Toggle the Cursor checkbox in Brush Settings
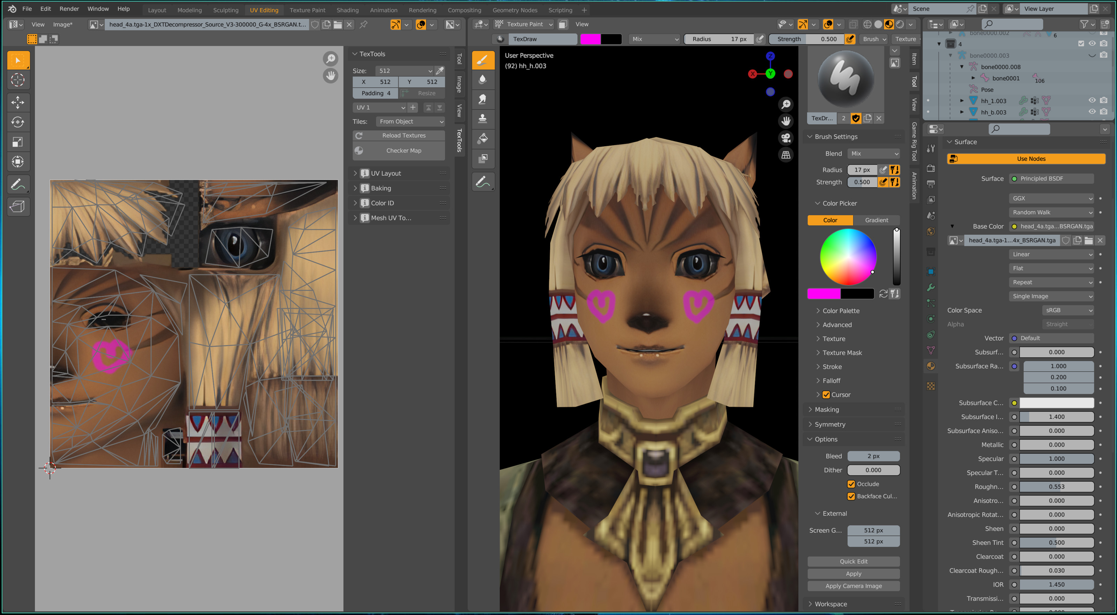1117x615 pixels. click(826, 395)
